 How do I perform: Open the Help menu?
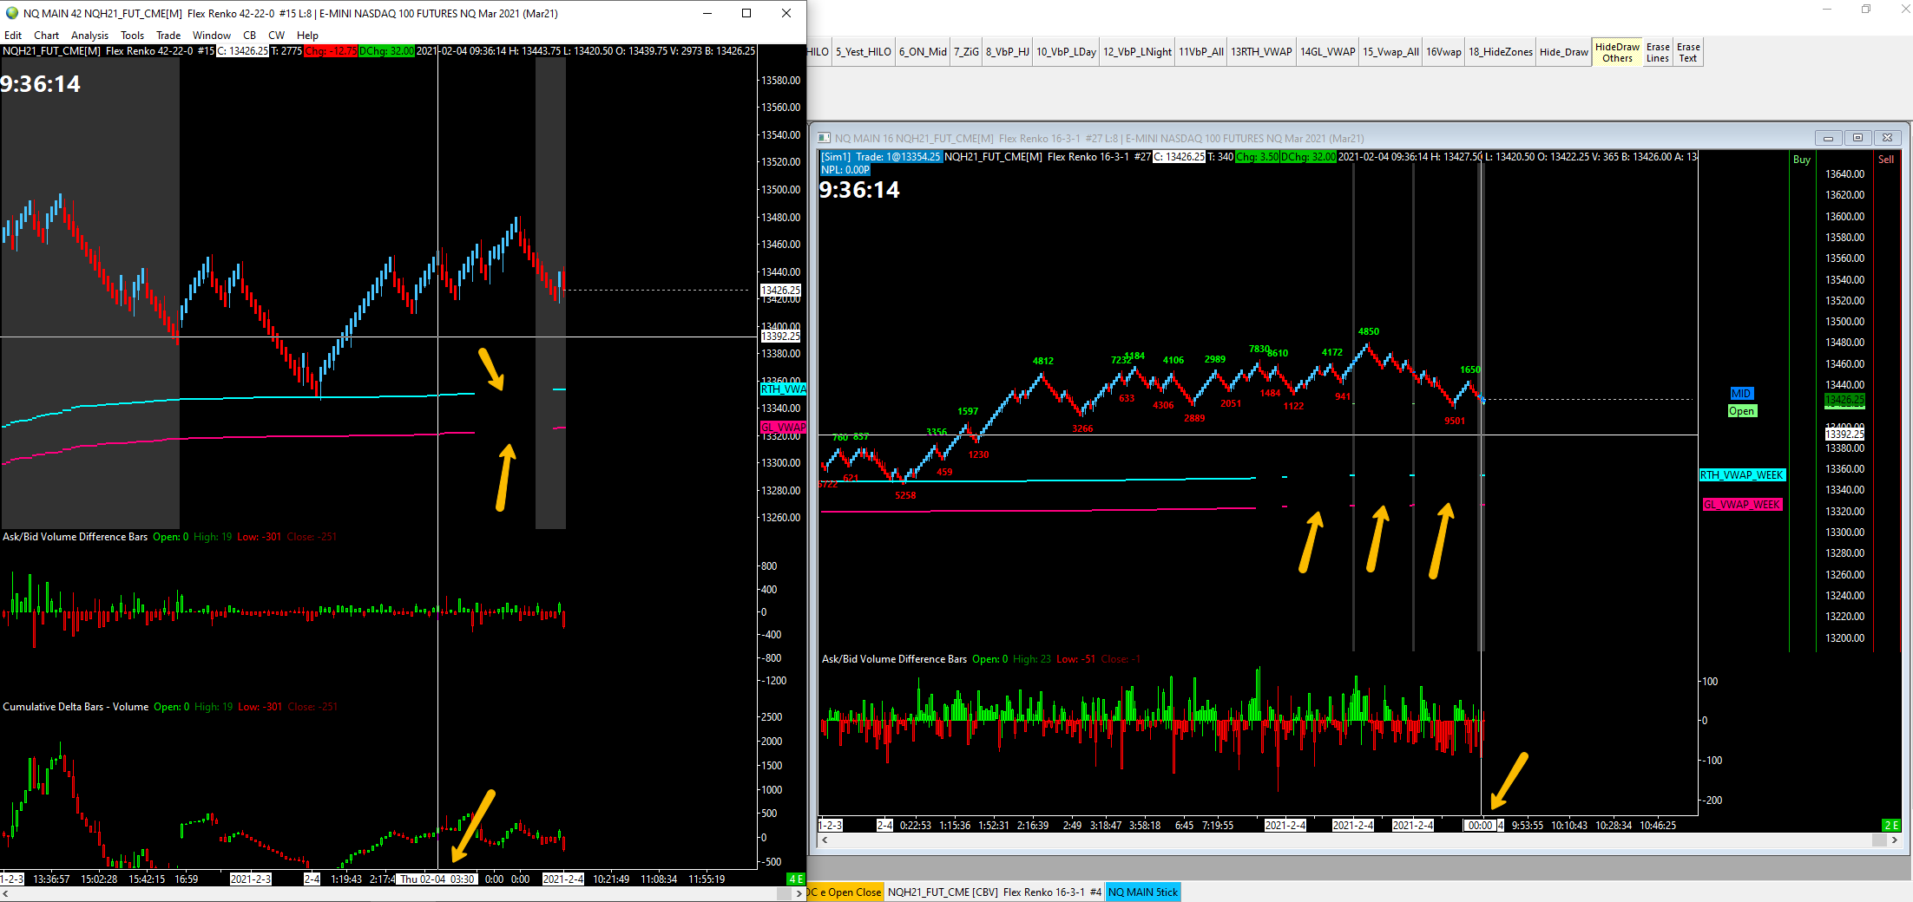point(308,36)
